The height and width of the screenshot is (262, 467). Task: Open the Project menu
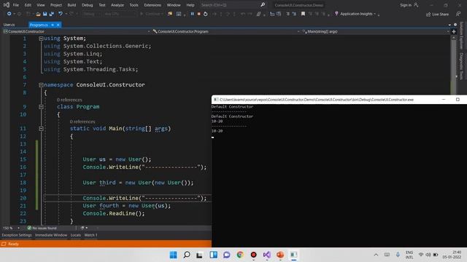56,5
